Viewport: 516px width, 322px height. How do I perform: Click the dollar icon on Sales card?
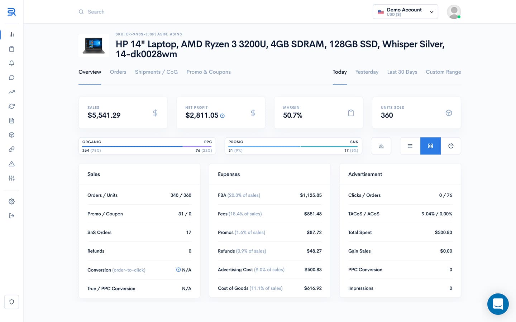coord(155,113)
